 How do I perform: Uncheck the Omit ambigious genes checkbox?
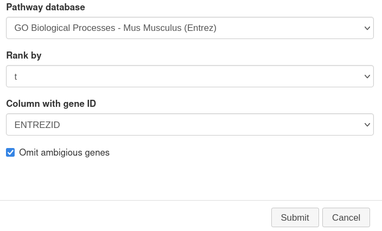point(10,152)
